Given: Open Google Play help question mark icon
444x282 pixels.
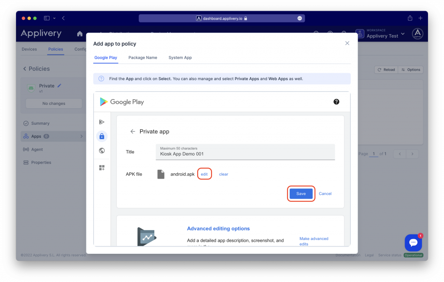Looking at the screenshot, I should [x=336, y=102].
